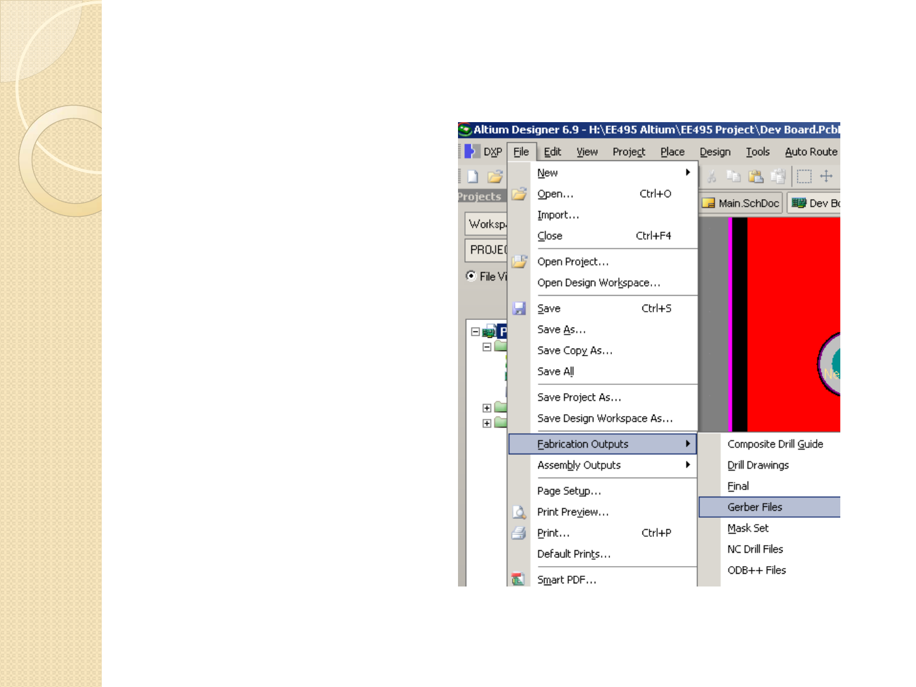
Task: Click the Projects panel header
Action: (482, 197)
